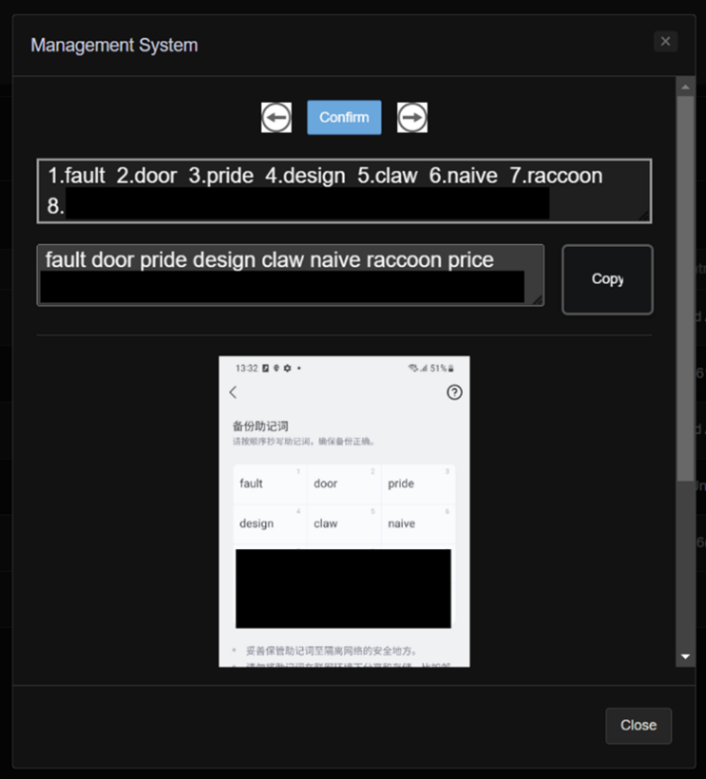Open the phone screenshot thumbnail
The image size is (706, 779).
pos(343,511)
